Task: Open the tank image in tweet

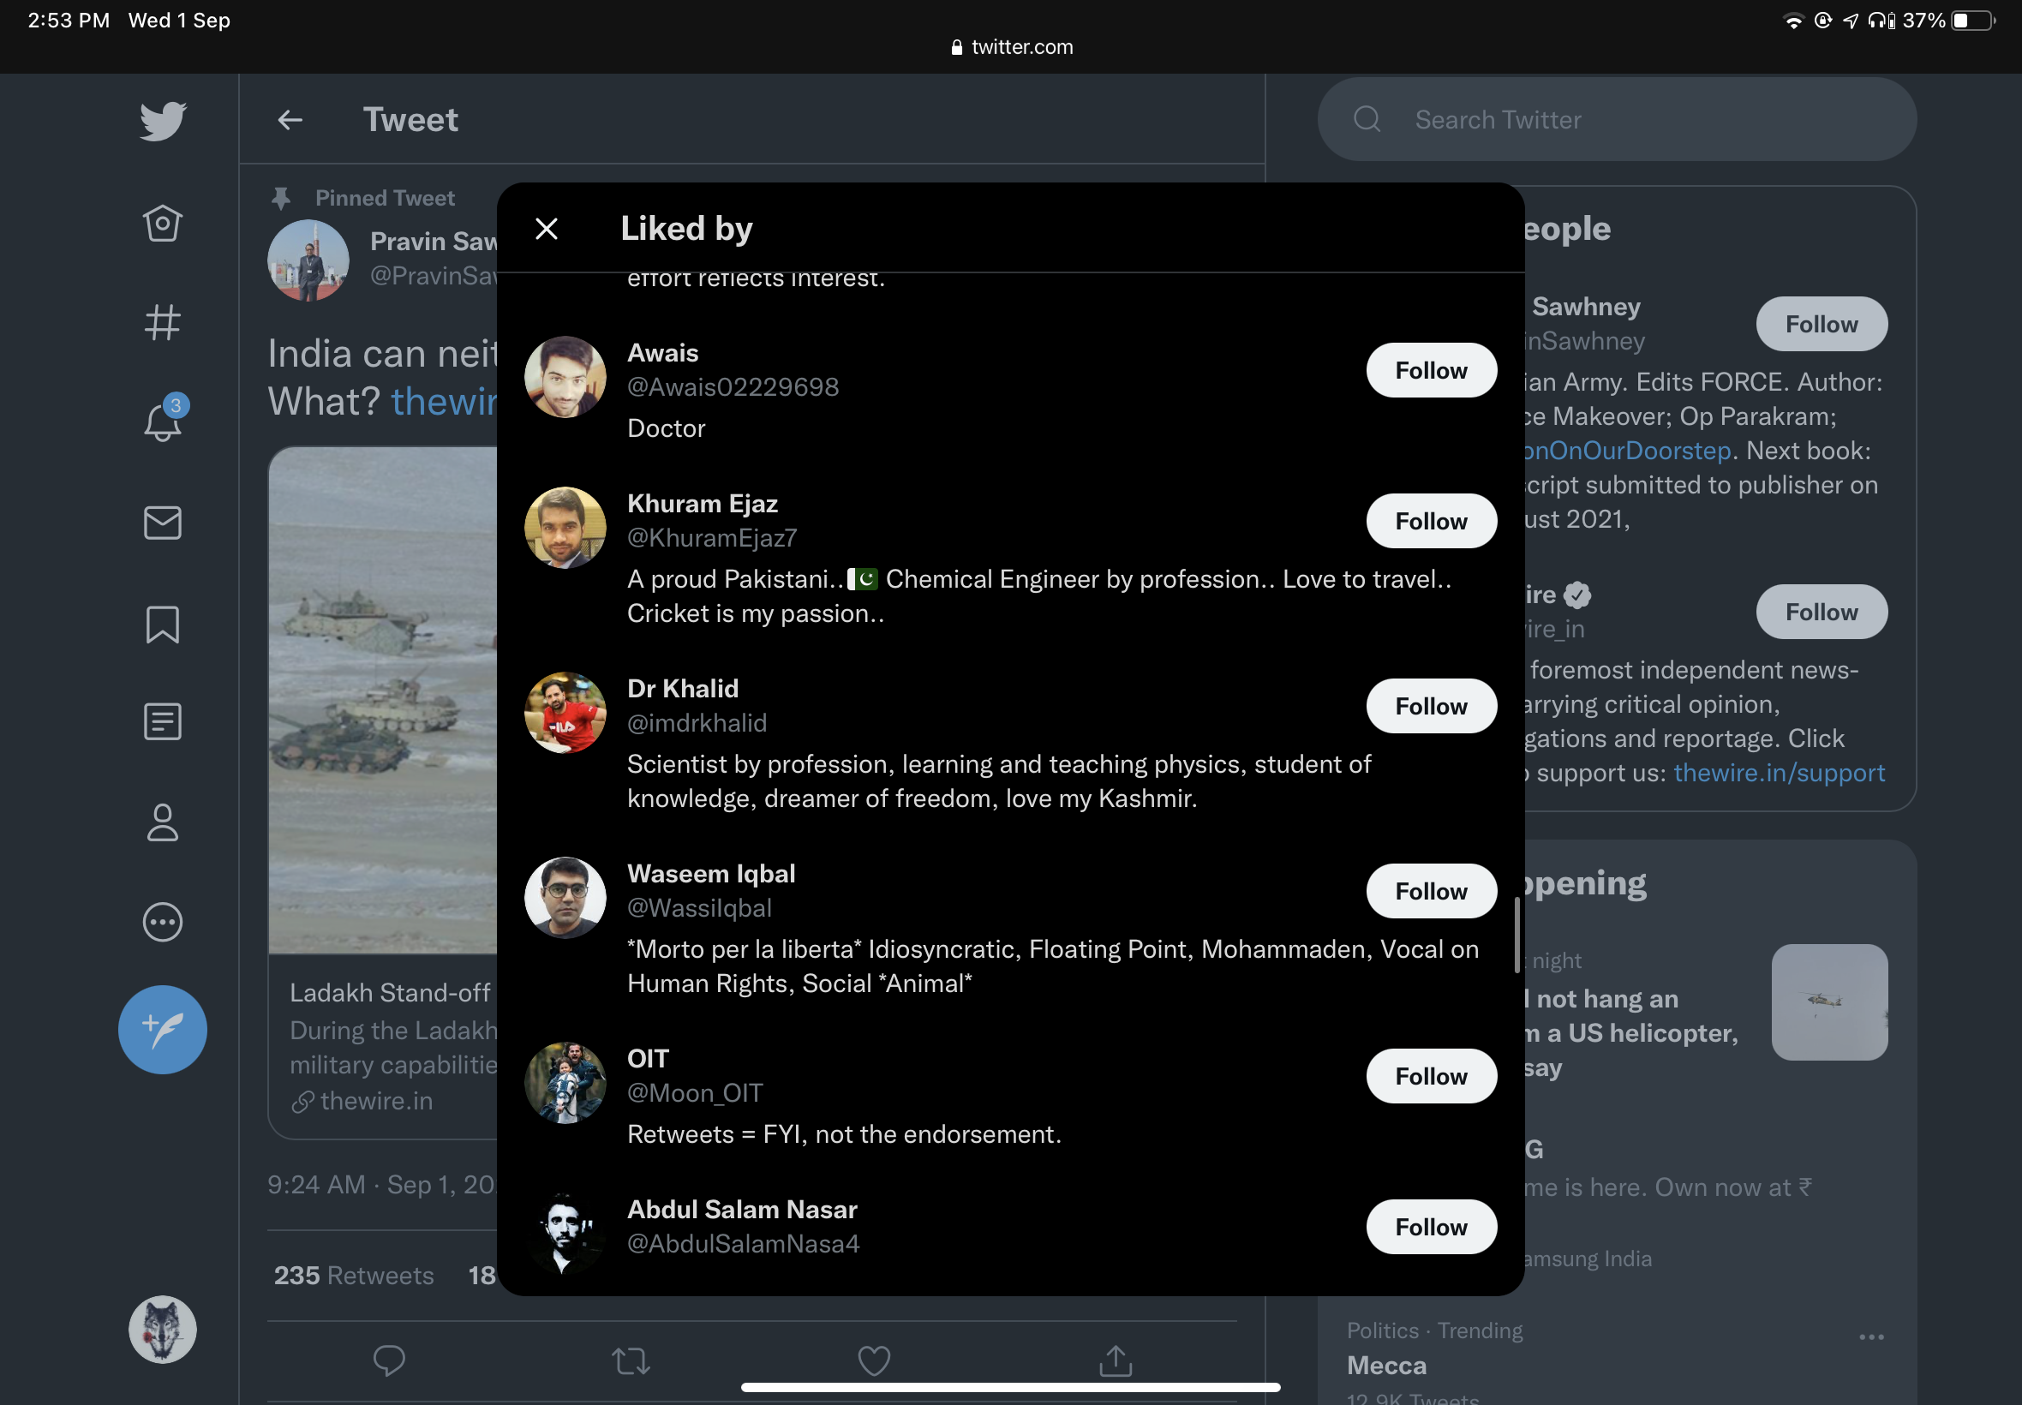Action: pos(383,700)
